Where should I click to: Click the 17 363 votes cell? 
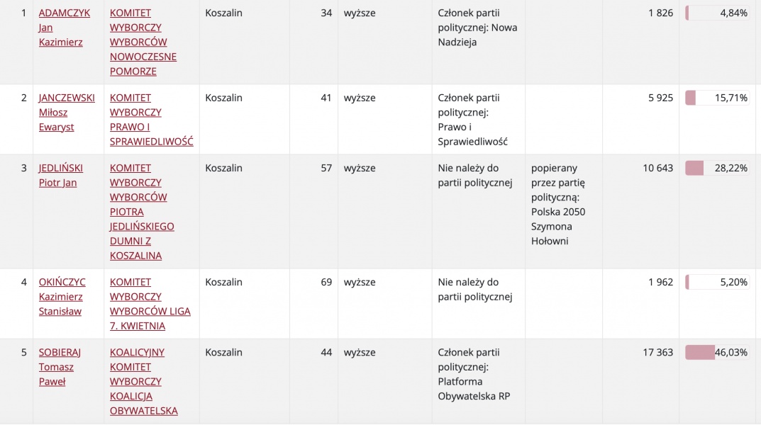(657, 352)
